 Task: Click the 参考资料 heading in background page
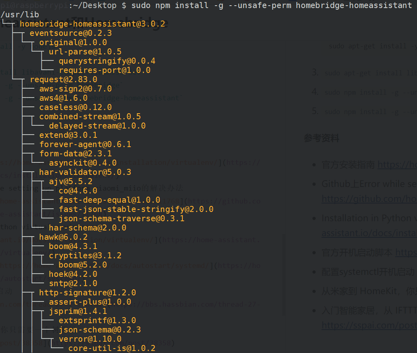(x=321, y=138)
